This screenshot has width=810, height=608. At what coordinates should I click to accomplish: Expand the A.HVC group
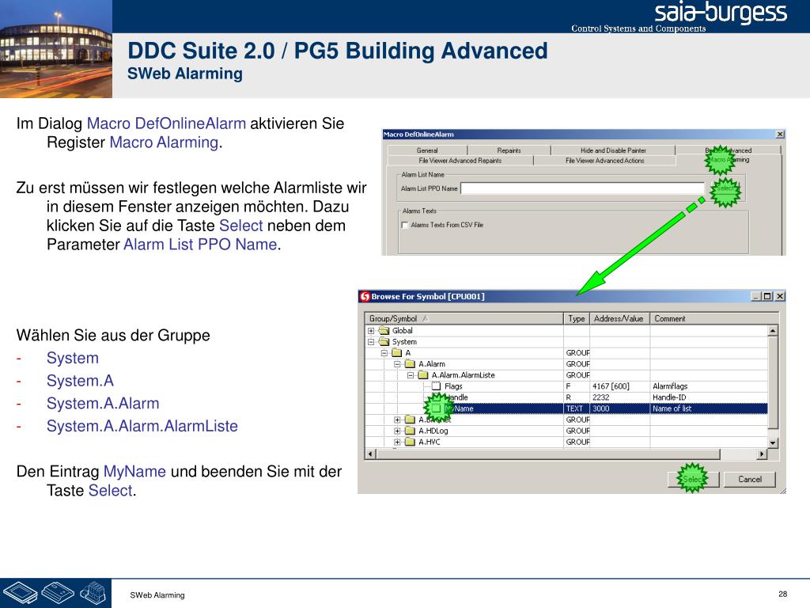[397, 442]
